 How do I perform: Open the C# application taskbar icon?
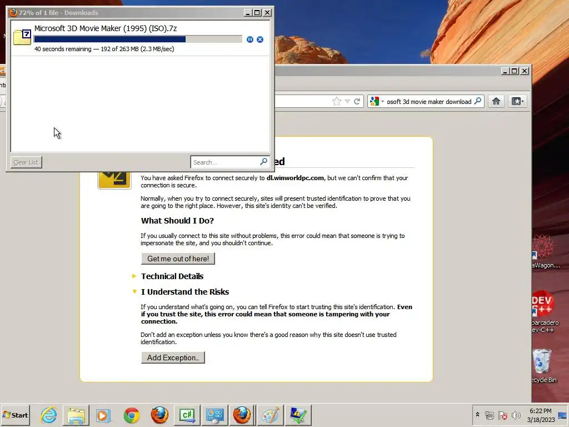click(x=187, y=415)
